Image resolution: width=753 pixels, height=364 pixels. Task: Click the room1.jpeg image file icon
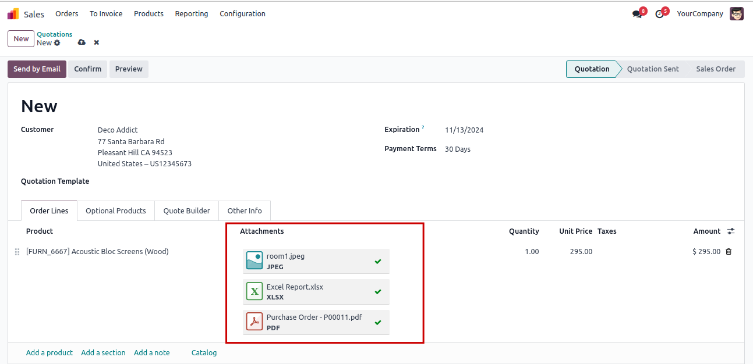[x=254, y=261]
